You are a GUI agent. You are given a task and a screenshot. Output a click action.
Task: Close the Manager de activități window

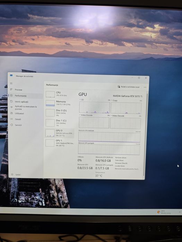pyautogui.click(x=146, y=78)
